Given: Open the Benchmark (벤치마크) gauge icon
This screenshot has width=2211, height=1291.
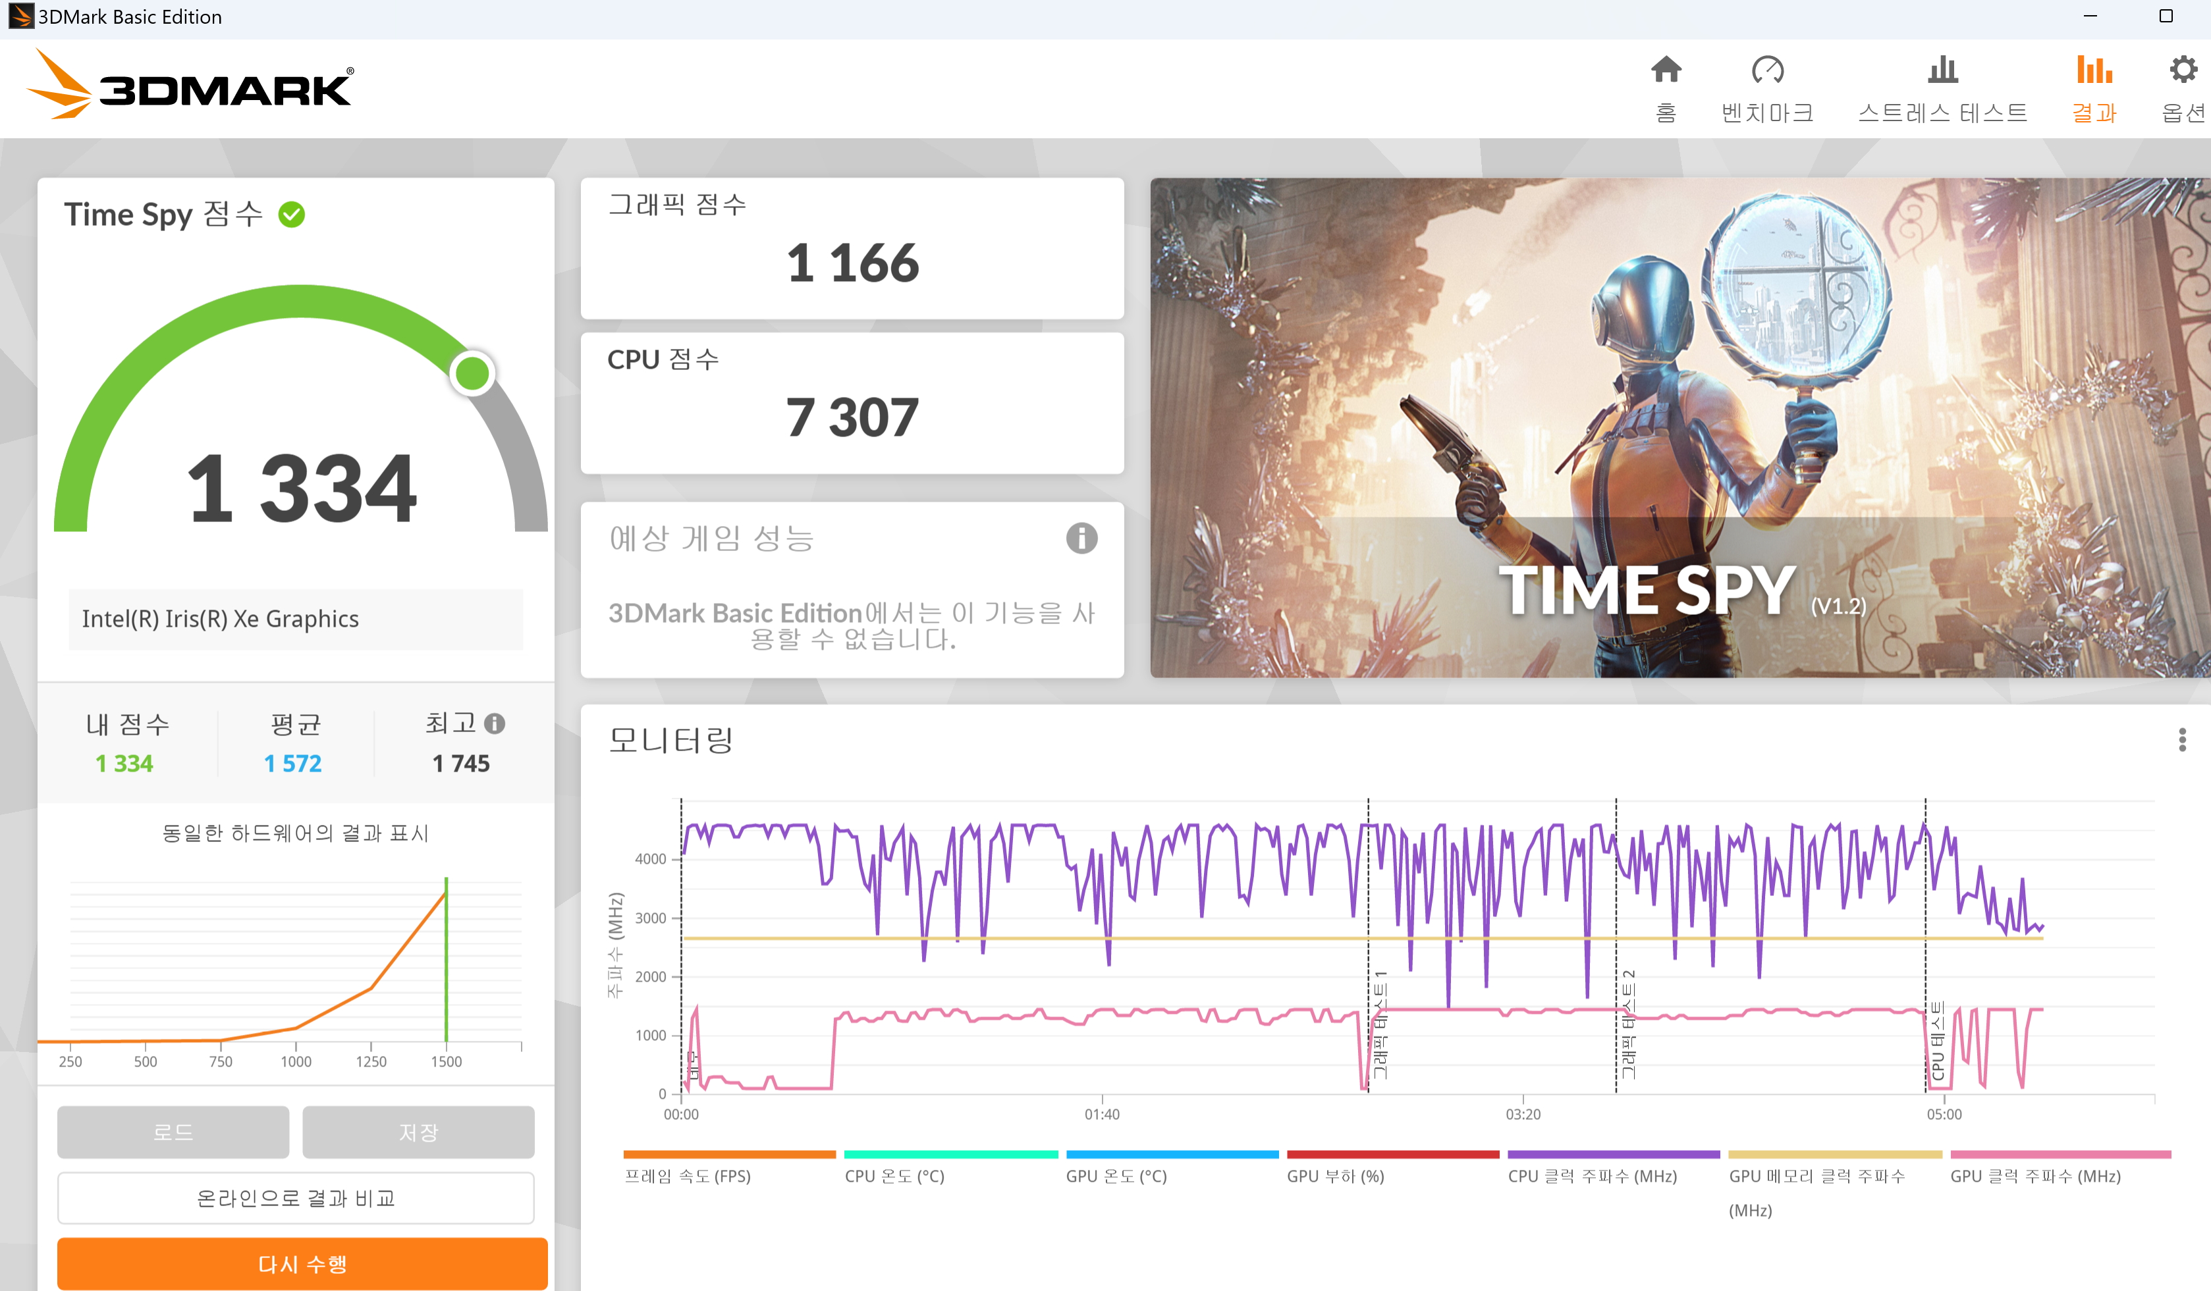Looking at the screenshot, I should tap(1767, 69).
